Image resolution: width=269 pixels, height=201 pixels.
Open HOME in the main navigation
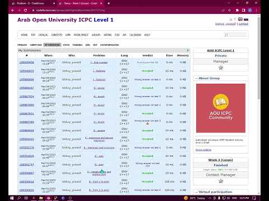(x=24, y=35)
